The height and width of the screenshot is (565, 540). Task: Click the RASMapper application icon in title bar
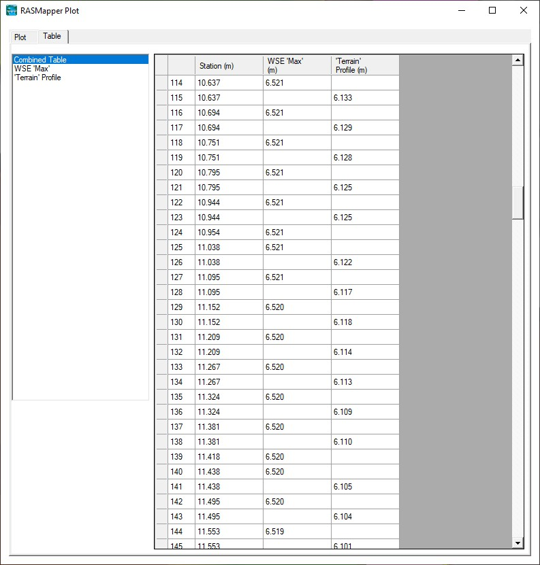click(12, 10)
